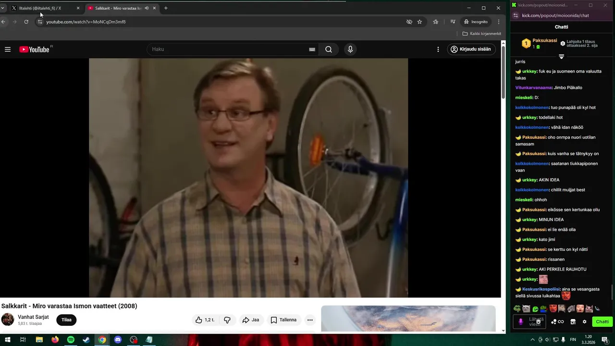Click the recommended video thumbnail
615x346 pixels.
pos(408,319)
